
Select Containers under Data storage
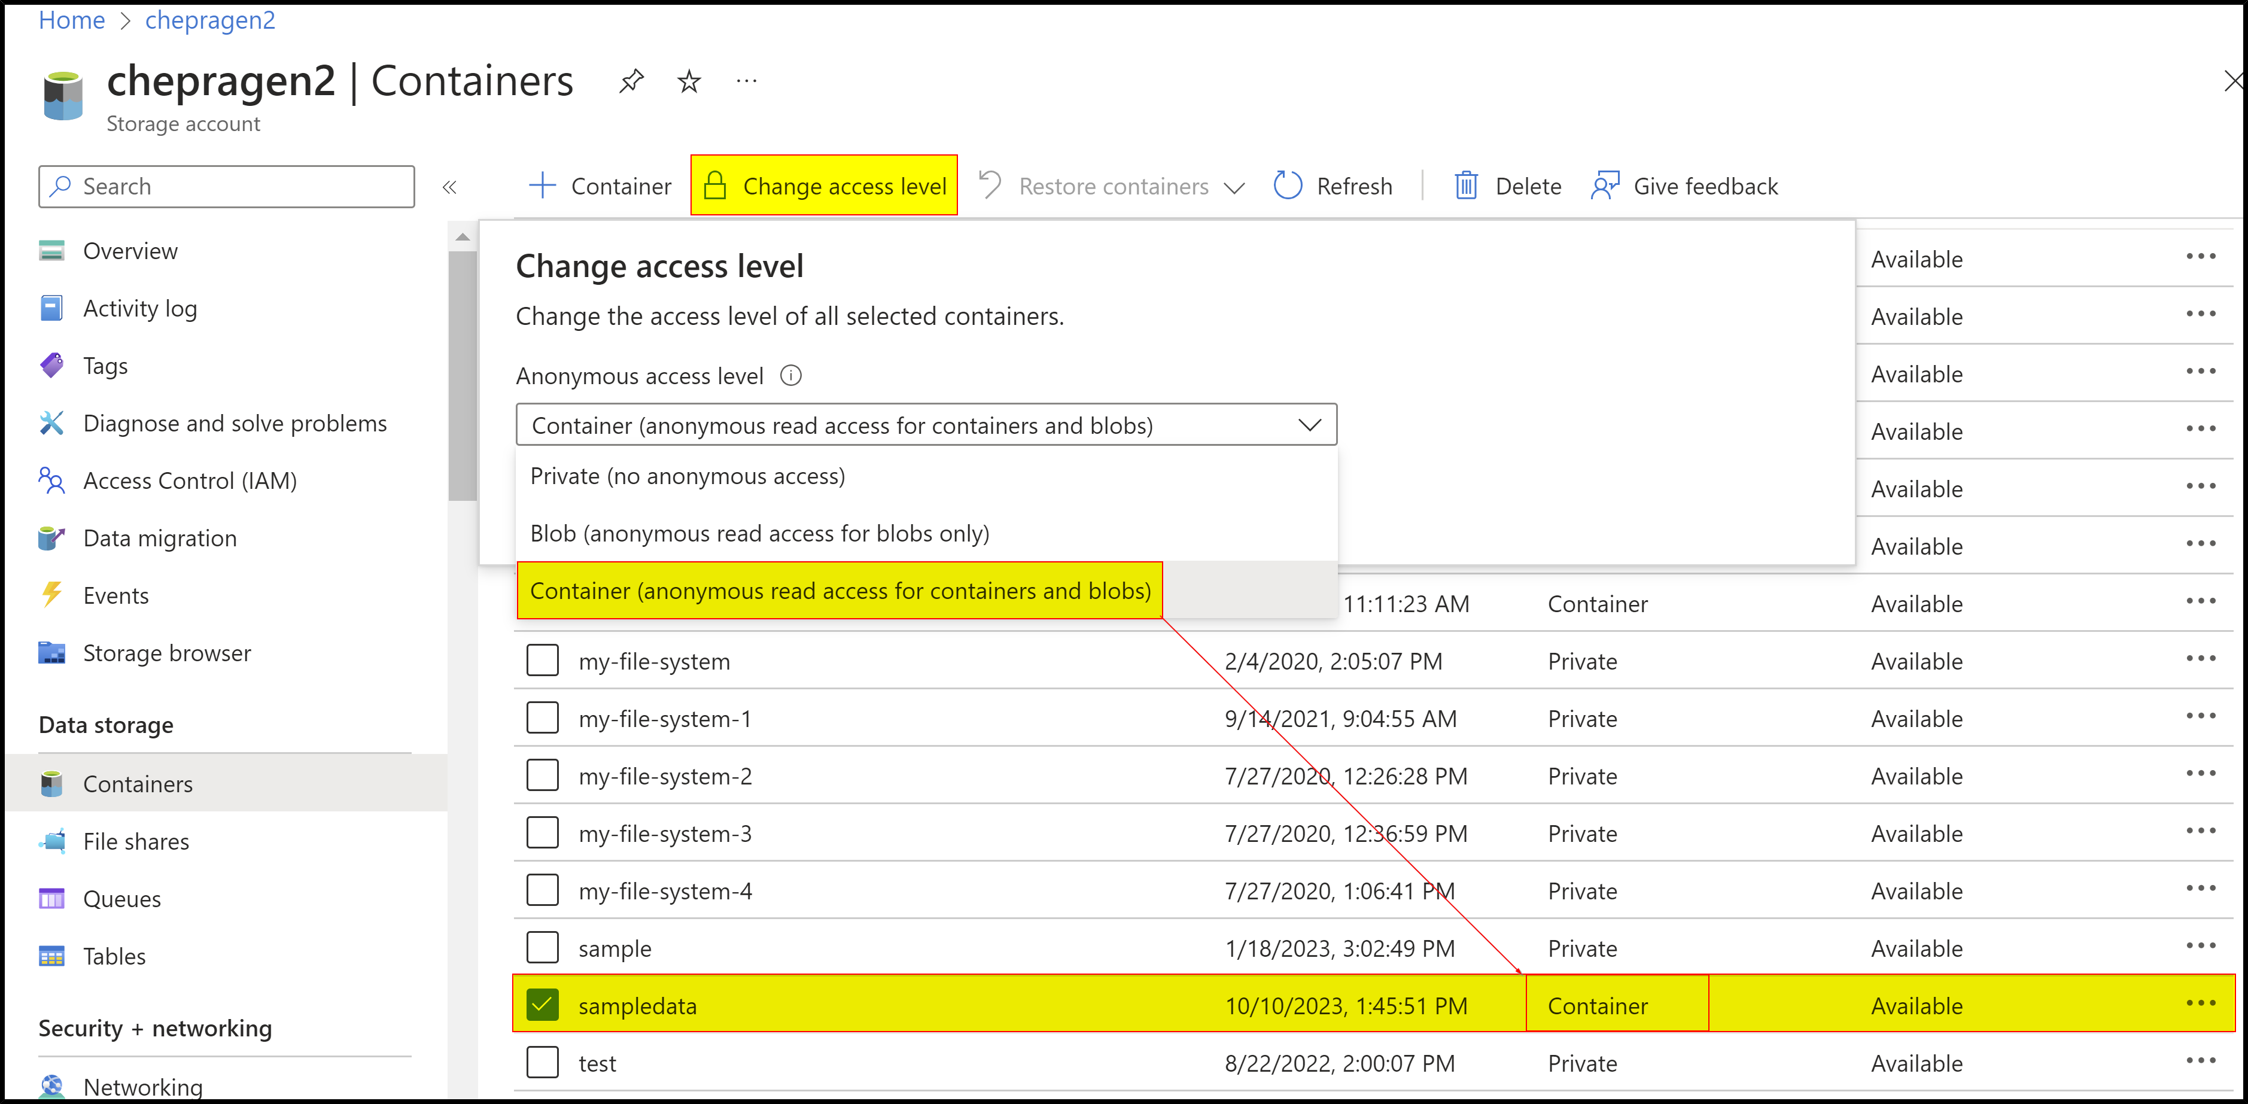[x=138, y=783]
